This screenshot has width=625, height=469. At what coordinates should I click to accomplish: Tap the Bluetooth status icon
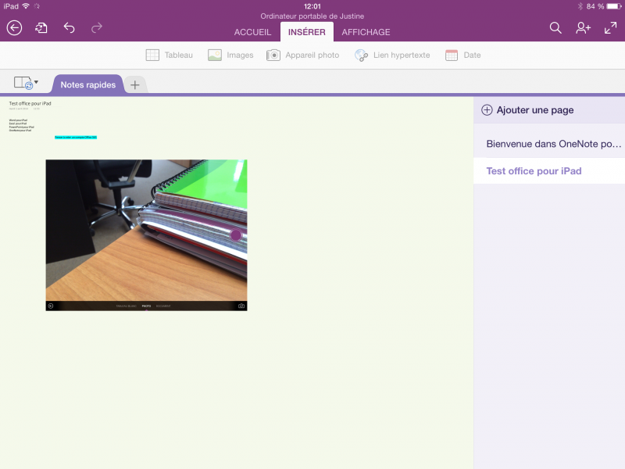click(580, 6)
